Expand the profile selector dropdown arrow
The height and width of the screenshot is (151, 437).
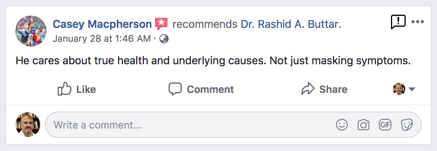click(x=412, y=89)
